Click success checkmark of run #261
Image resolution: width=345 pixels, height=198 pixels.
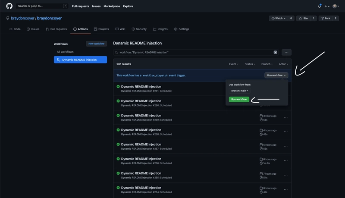click(x=118, y=86)
